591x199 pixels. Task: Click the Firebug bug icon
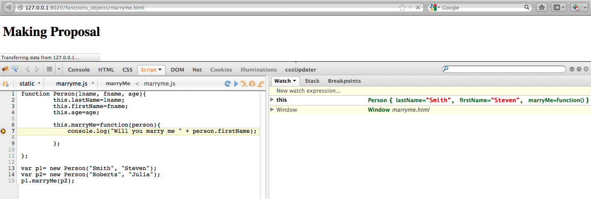[x=5, y=70]
